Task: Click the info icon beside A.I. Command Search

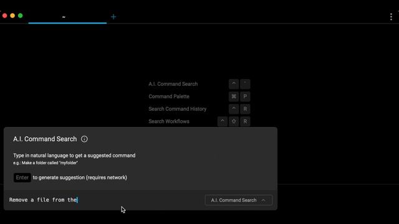Action: coord(84,139)
